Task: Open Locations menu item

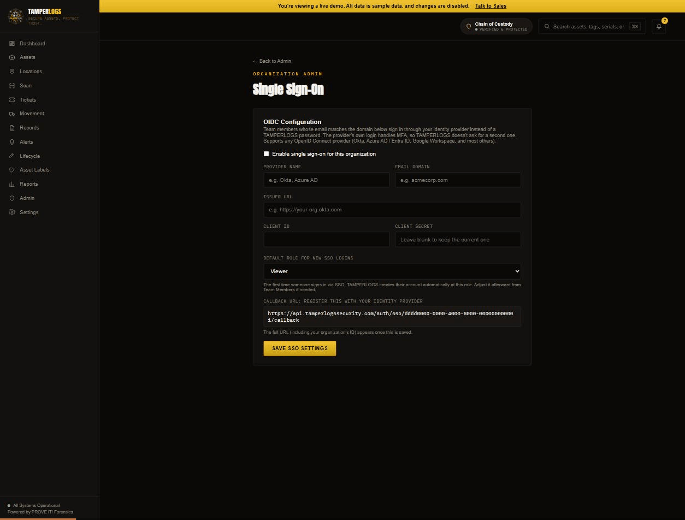Action: click(x=49, y=72)
